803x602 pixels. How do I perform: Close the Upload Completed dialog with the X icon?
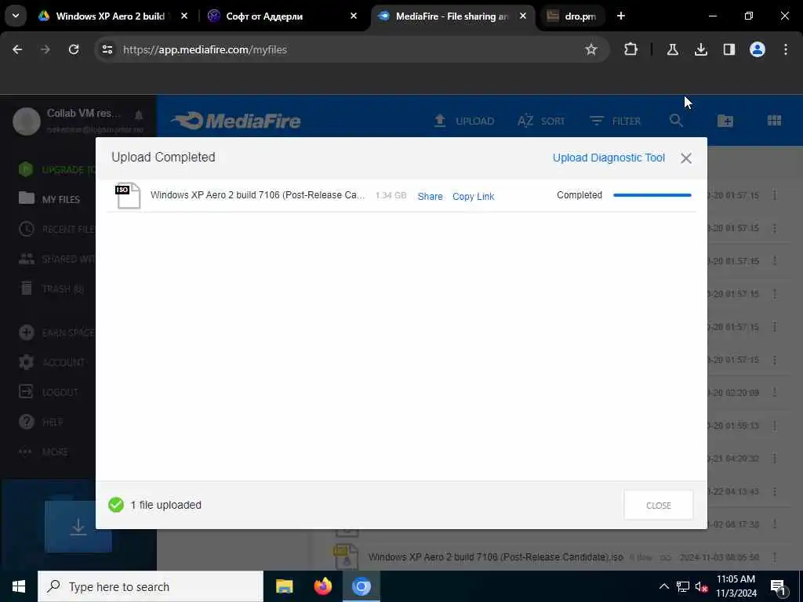click(x=686, y=158)
